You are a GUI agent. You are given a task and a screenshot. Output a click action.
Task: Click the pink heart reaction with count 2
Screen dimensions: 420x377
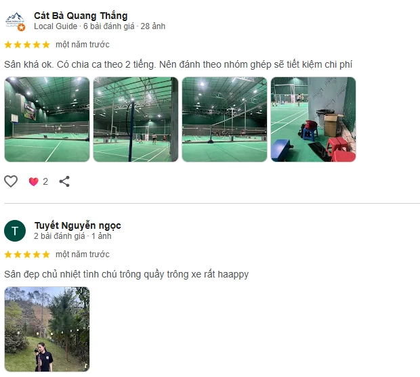39,181
